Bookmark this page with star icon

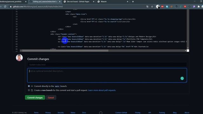(152, 6)
